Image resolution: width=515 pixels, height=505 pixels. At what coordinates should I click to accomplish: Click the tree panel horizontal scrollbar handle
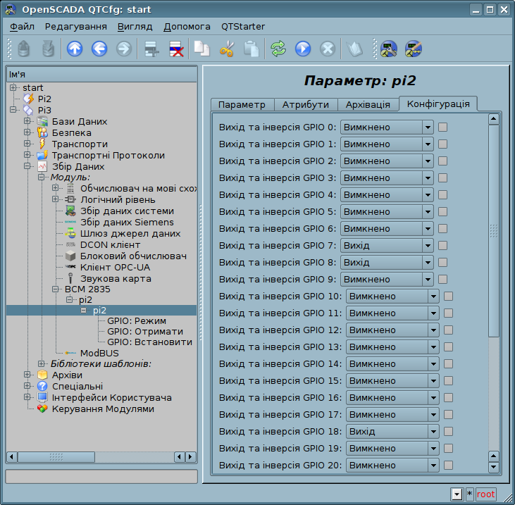[56, 456]
